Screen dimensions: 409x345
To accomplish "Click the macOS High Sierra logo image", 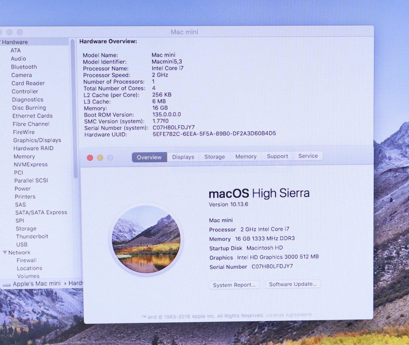I will coord(146,240).
